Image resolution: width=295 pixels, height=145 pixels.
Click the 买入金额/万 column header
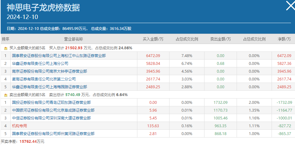point(153,39)
